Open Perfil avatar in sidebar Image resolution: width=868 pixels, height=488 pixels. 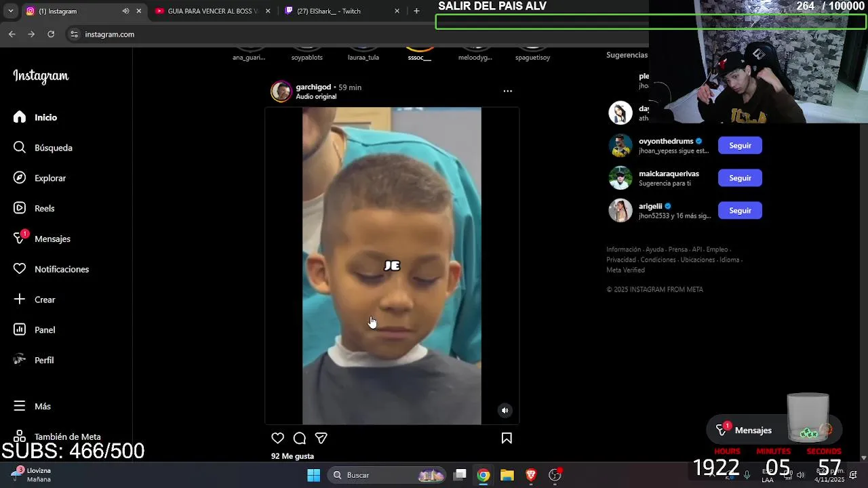[20, 360]
